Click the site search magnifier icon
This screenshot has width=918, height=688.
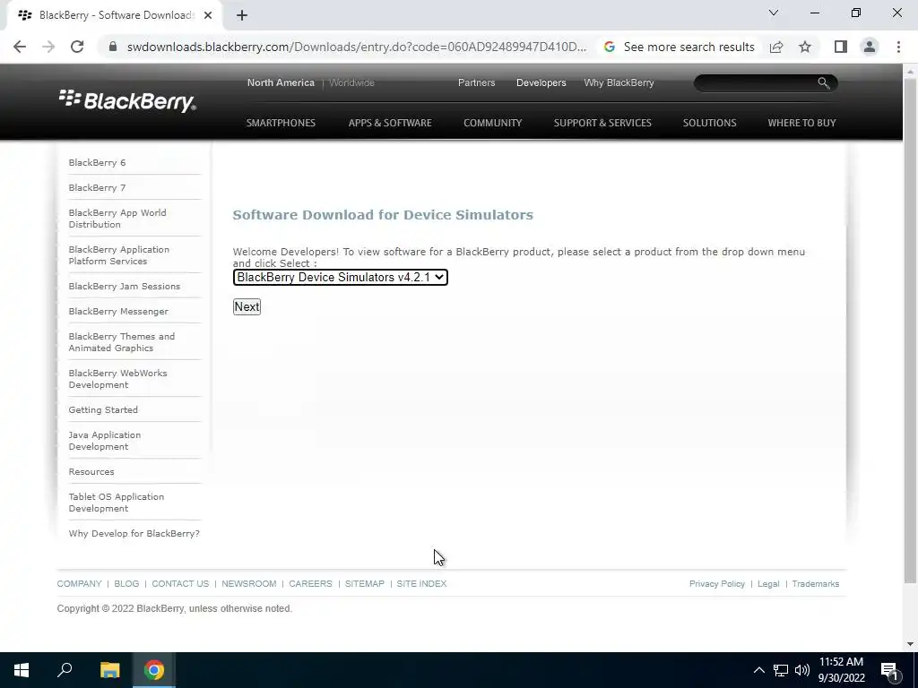click(823, 83)
